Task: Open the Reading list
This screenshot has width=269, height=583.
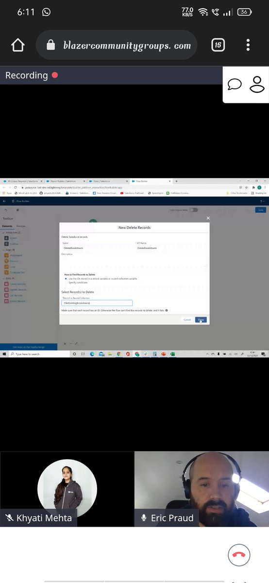Action: pos(259,193)
